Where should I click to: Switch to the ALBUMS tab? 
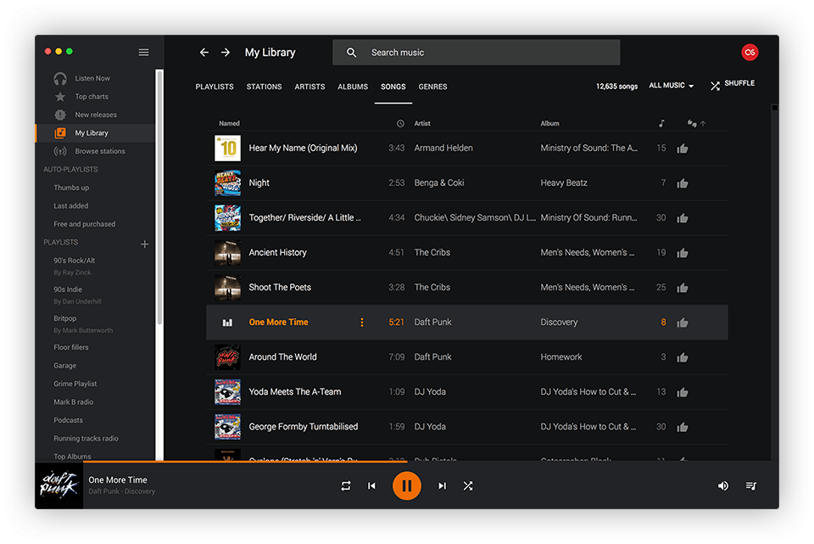(x=353, y=86)
